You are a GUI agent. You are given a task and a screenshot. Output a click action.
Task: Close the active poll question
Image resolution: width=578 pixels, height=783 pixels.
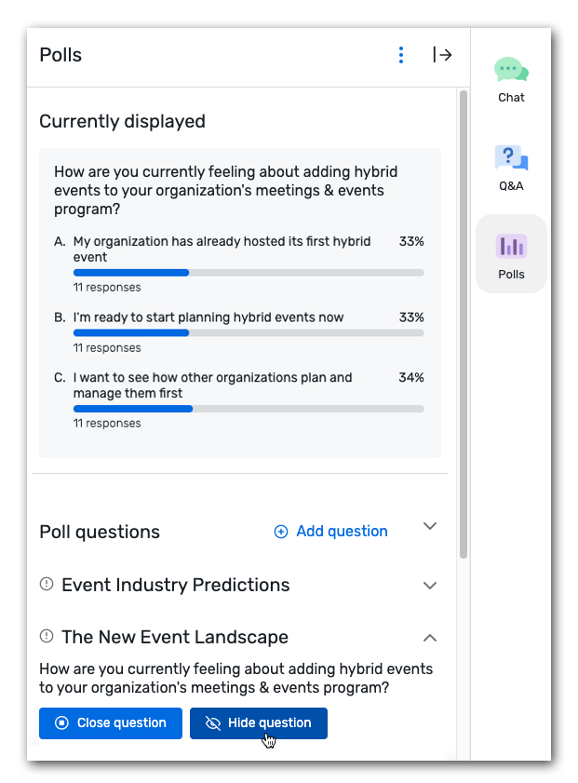tap(110, 723)
